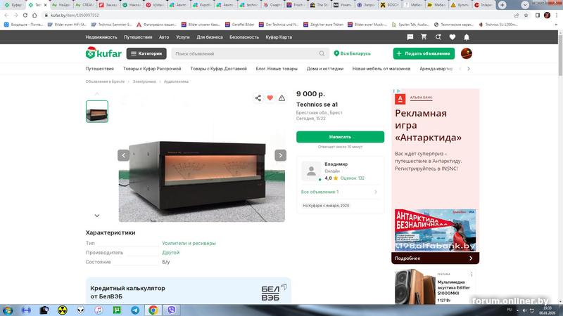
Task: Open uTorrent from the taskbar
Action: click(117, 310)
